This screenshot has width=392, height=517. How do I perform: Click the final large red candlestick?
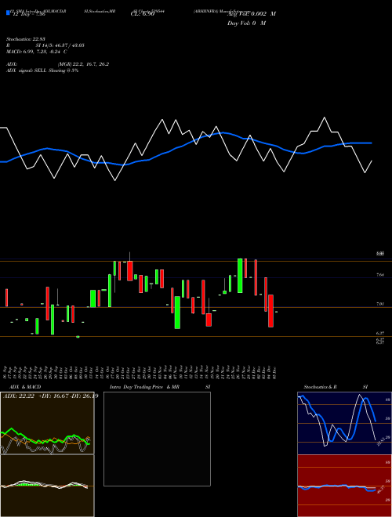(x=271, y=311)
